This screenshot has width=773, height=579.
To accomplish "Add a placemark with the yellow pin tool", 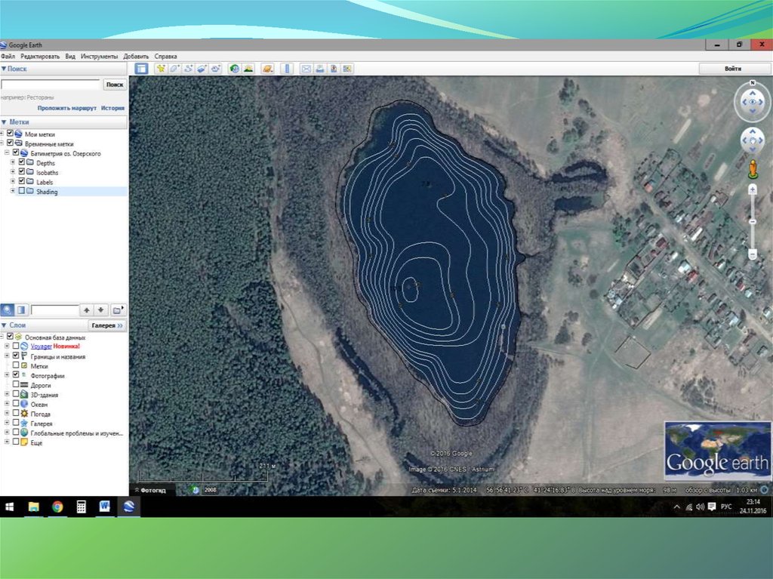I will coord(160,69).
